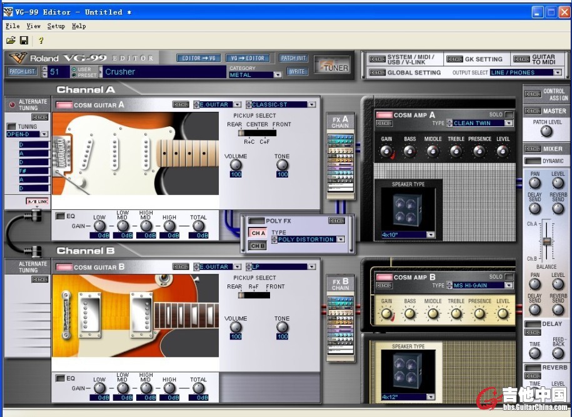Enable the Channel A EQ switch
The width and height of the screenshot is (572, 417).
pos(60,216)
